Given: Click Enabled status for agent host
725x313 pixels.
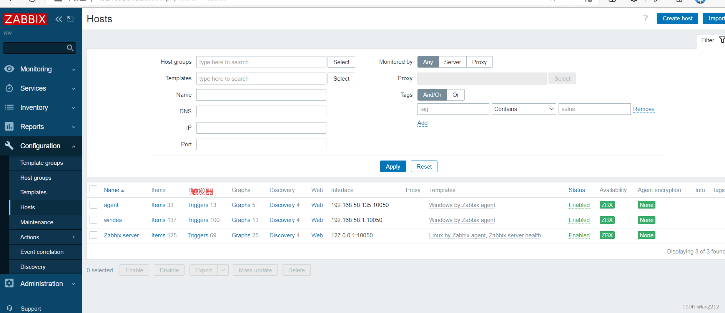Looking at the screenshot, I should click(x=579, y=205).
